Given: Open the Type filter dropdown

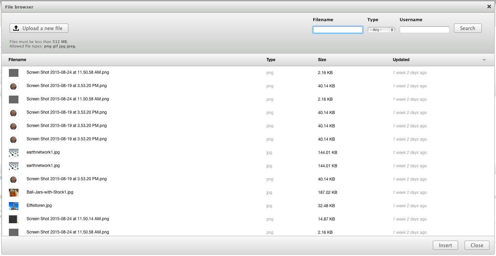Looking at the screenshot, I should point(381,30).
